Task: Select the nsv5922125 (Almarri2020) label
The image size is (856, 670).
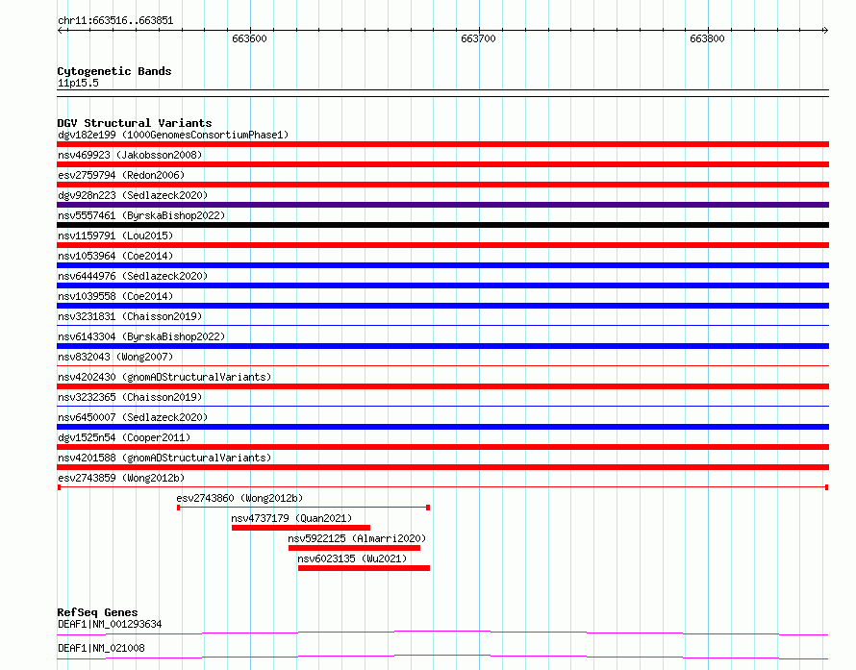Action: pyautogui.click(x=357, y=538)
